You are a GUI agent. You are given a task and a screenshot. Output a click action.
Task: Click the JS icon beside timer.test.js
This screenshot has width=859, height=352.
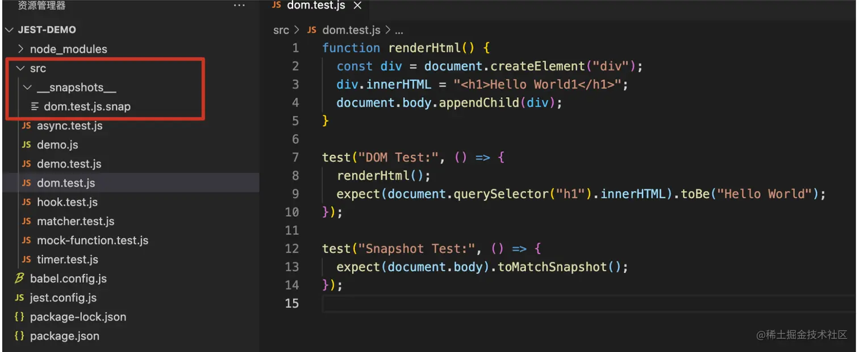coord(26,259)
